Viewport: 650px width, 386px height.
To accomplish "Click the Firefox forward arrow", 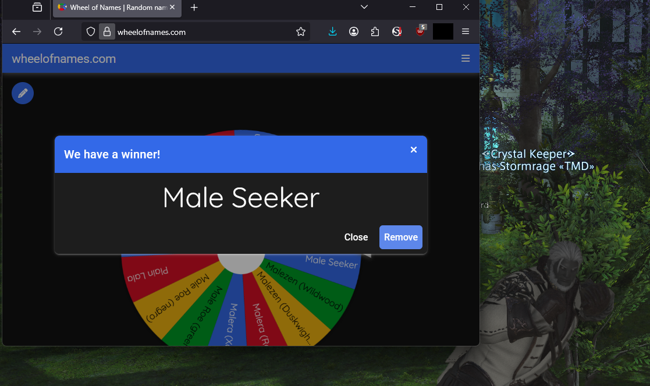I will pyautogui.click(x=37, y=31).
